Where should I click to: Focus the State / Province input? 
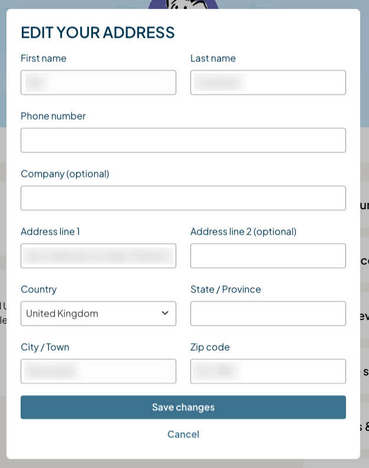(x=268, y=314)
